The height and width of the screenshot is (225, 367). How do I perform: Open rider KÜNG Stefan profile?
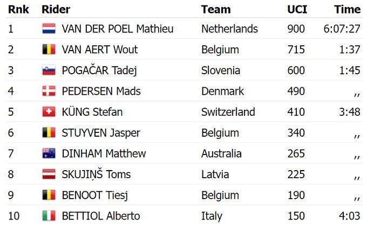coord(92,112)
